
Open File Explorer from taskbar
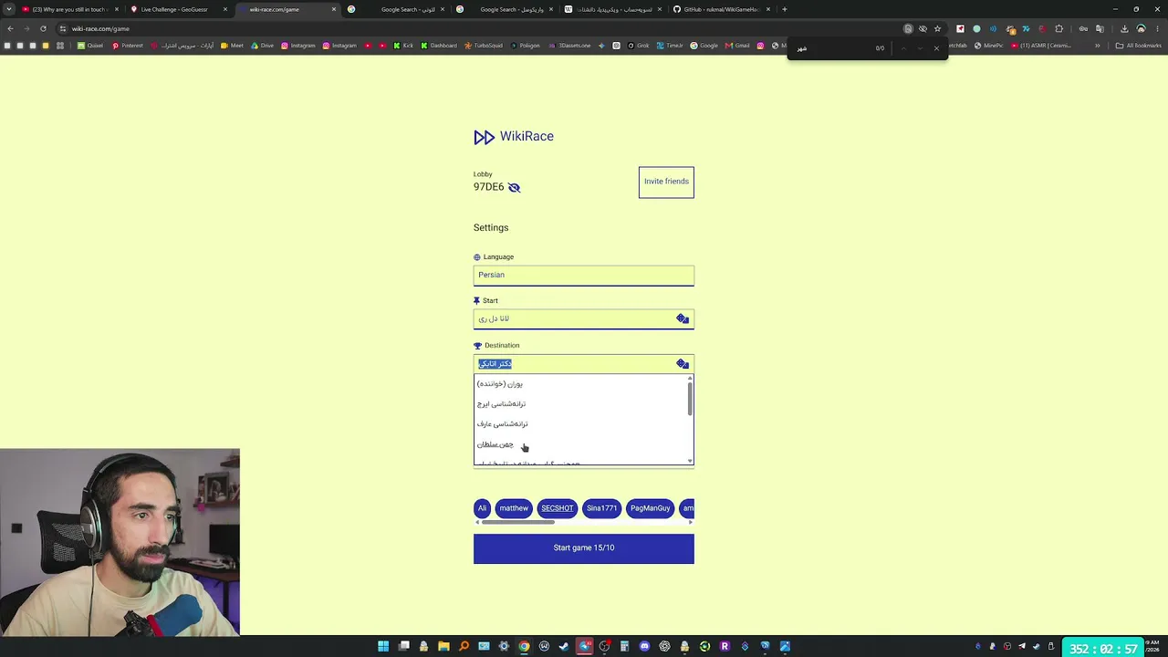443,646
